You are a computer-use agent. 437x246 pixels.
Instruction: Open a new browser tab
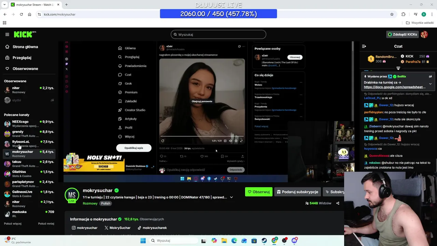pos(66,5)
